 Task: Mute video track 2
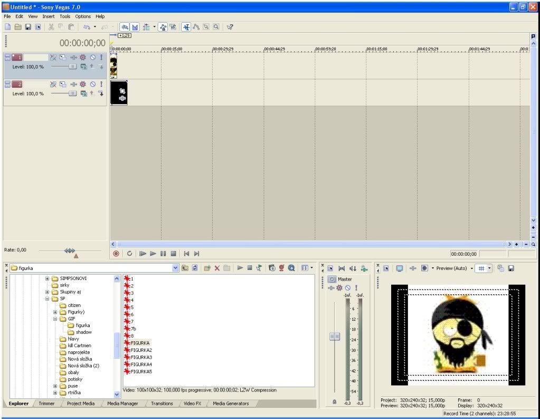click(93, 84)
